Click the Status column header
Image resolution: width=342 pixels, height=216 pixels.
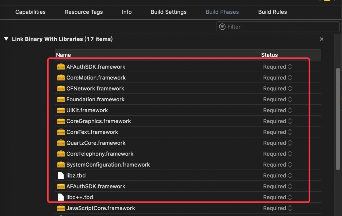pos(290,55)
